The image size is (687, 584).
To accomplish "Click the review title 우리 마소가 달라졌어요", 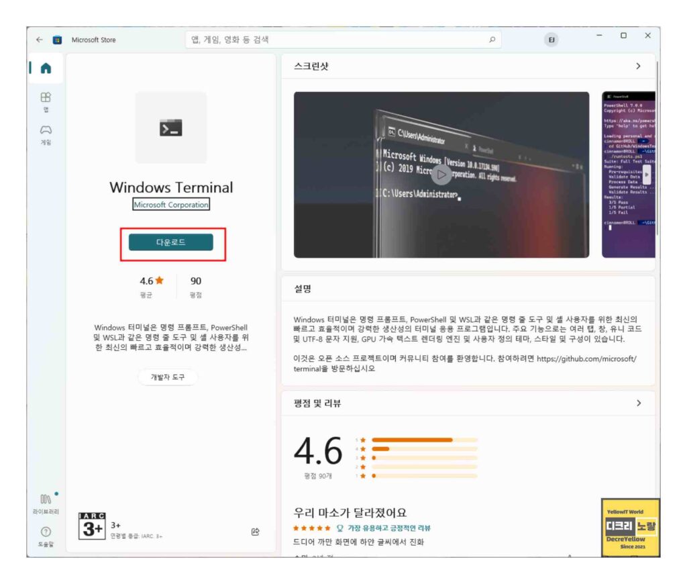I will [x=350, y=513].
